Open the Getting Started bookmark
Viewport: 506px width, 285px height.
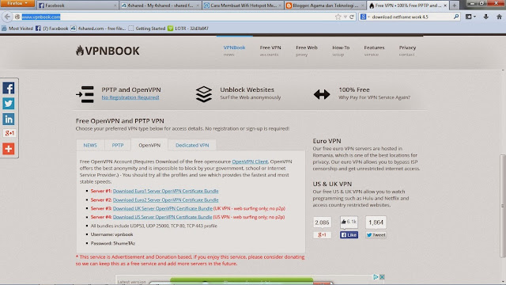(x=147, y=28)
